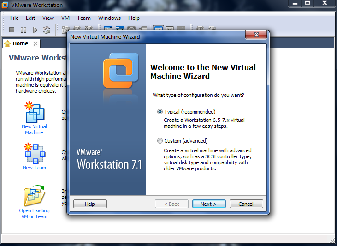Click the Next > button in wizard
The image size is (337, 246).
(x=209, y=204)
